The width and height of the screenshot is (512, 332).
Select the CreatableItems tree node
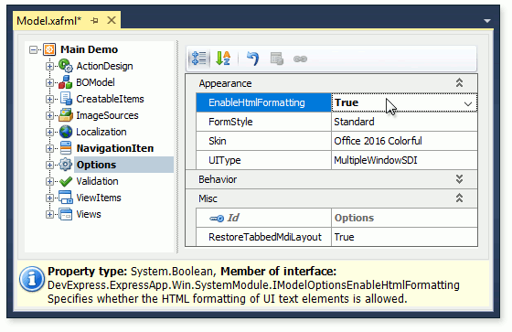(x=110, y=99)
